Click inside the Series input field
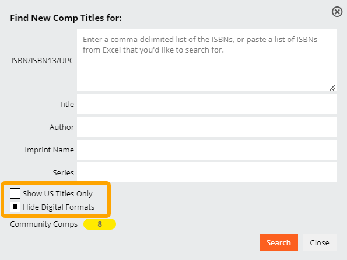 point(206,172)
